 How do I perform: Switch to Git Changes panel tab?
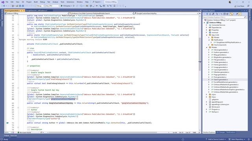[x=220, y=132]
